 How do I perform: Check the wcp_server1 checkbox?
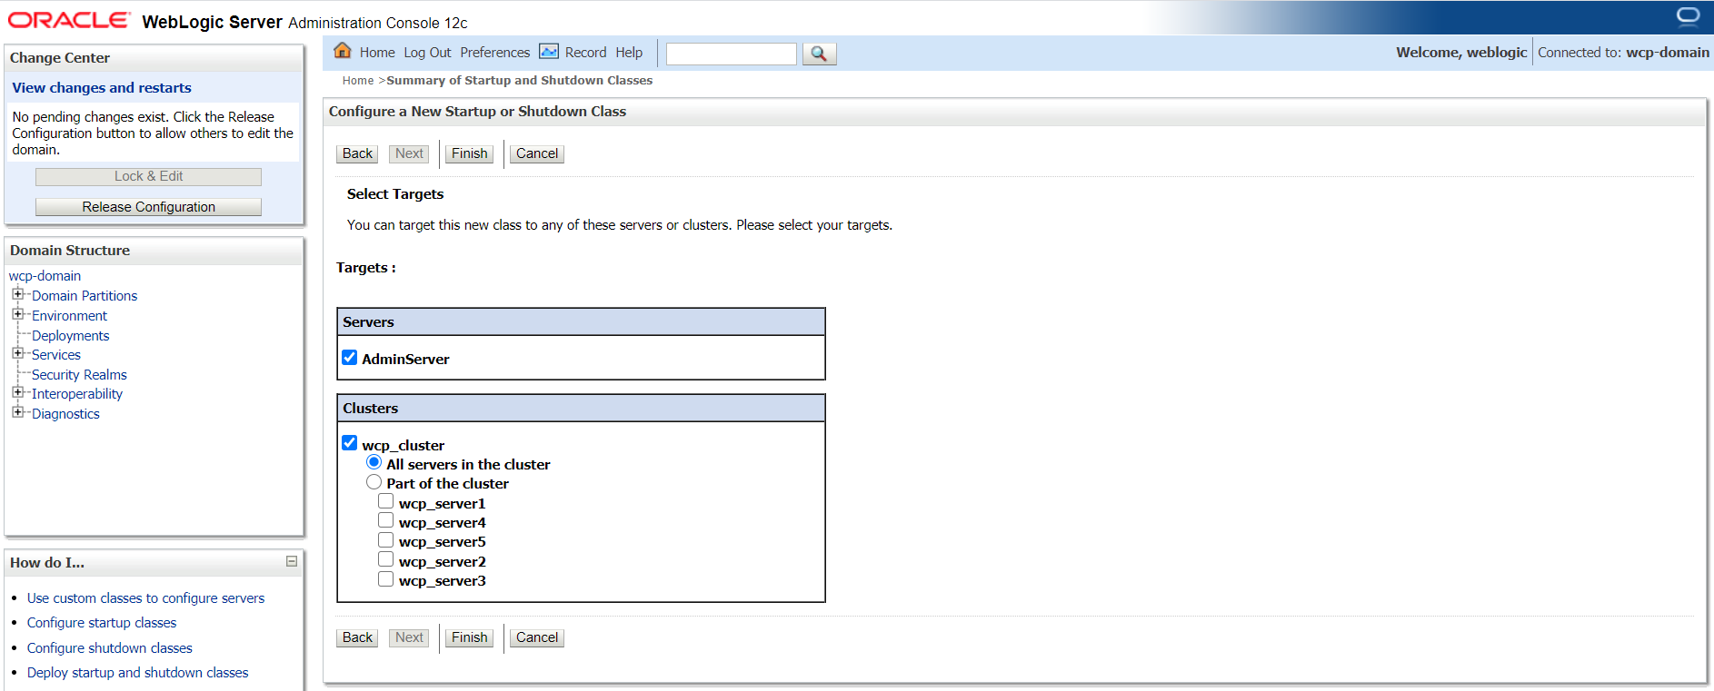pyautogui.click(x=386, y=501)
